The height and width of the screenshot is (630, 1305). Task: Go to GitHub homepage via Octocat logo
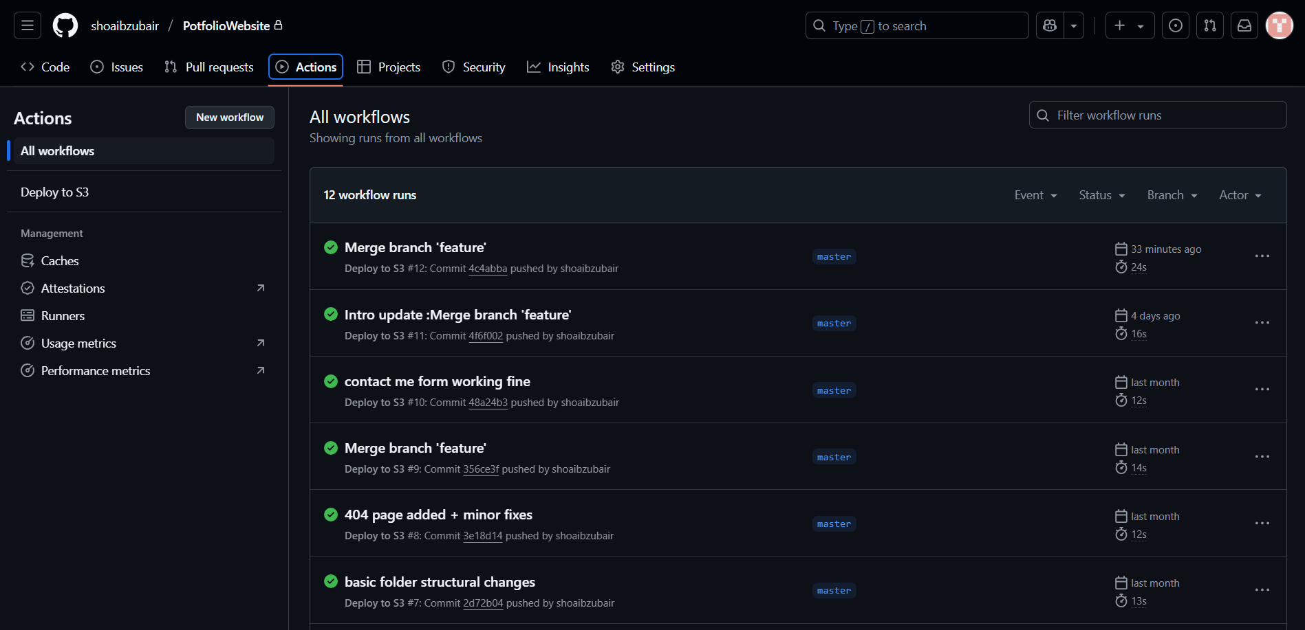65,25
